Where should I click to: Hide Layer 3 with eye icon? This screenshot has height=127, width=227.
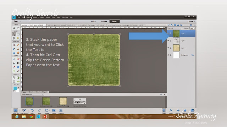click(x=168, y=41)
